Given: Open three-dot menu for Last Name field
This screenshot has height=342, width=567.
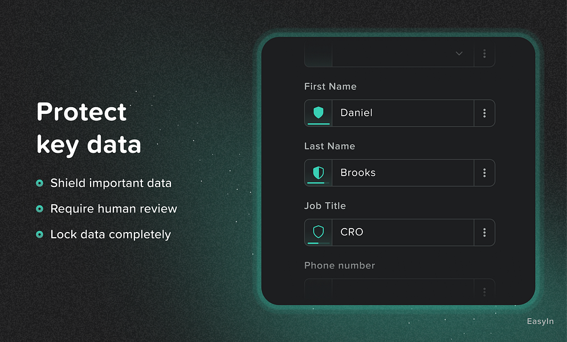Looking at the screenshot, I should coord(484,173).
